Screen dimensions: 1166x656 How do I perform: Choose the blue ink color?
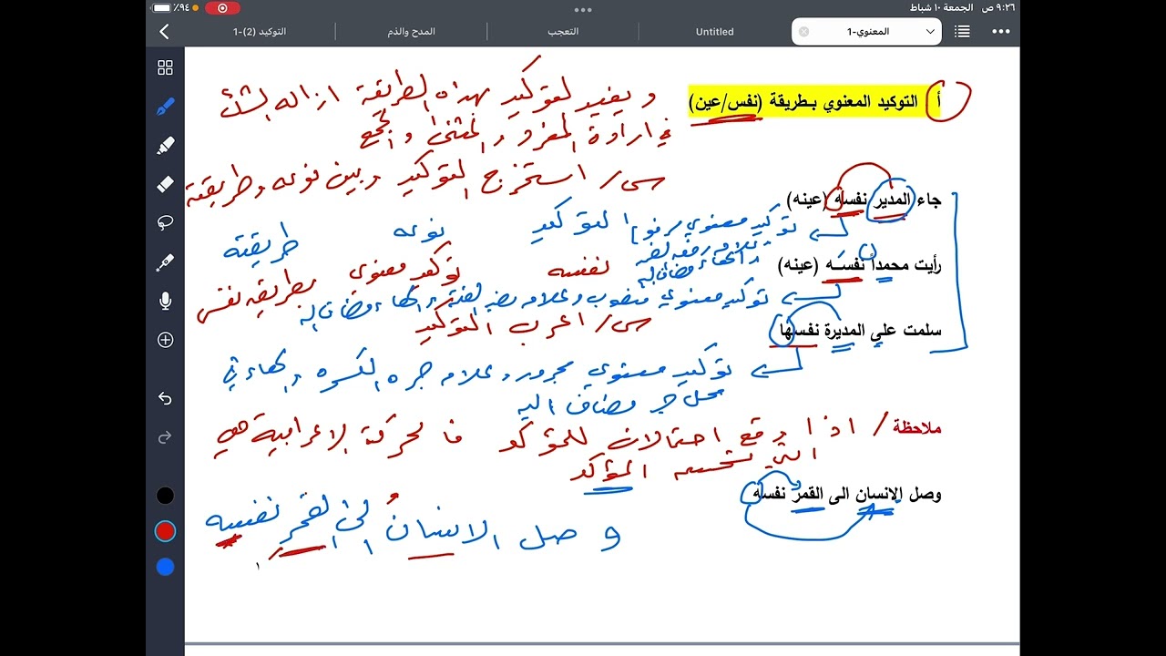click(165, 567)
